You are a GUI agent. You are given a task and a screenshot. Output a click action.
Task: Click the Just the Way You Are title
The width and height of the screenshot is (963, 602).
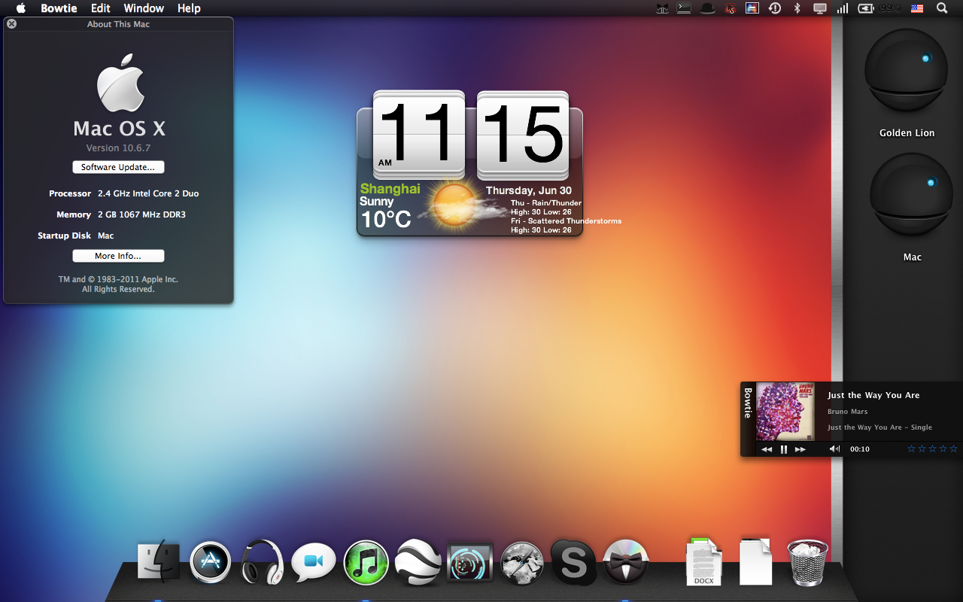pos(873,395)
